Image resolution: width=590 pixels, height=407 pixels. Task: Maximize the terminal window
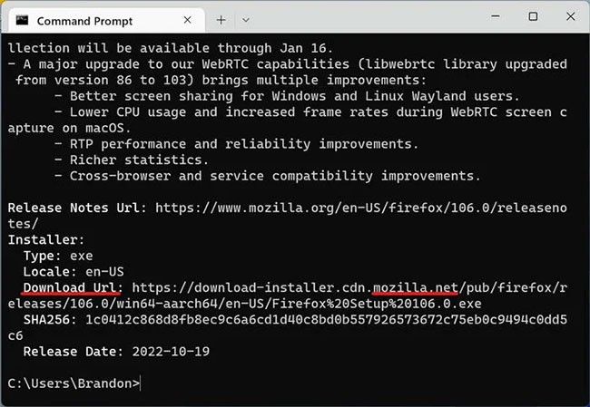coord(533,17)
